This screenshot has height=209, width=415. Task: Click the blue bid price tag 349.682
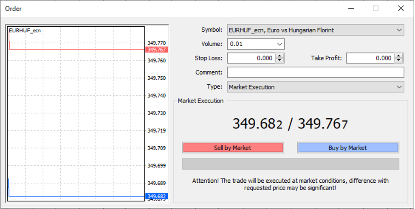click(156, 196)
